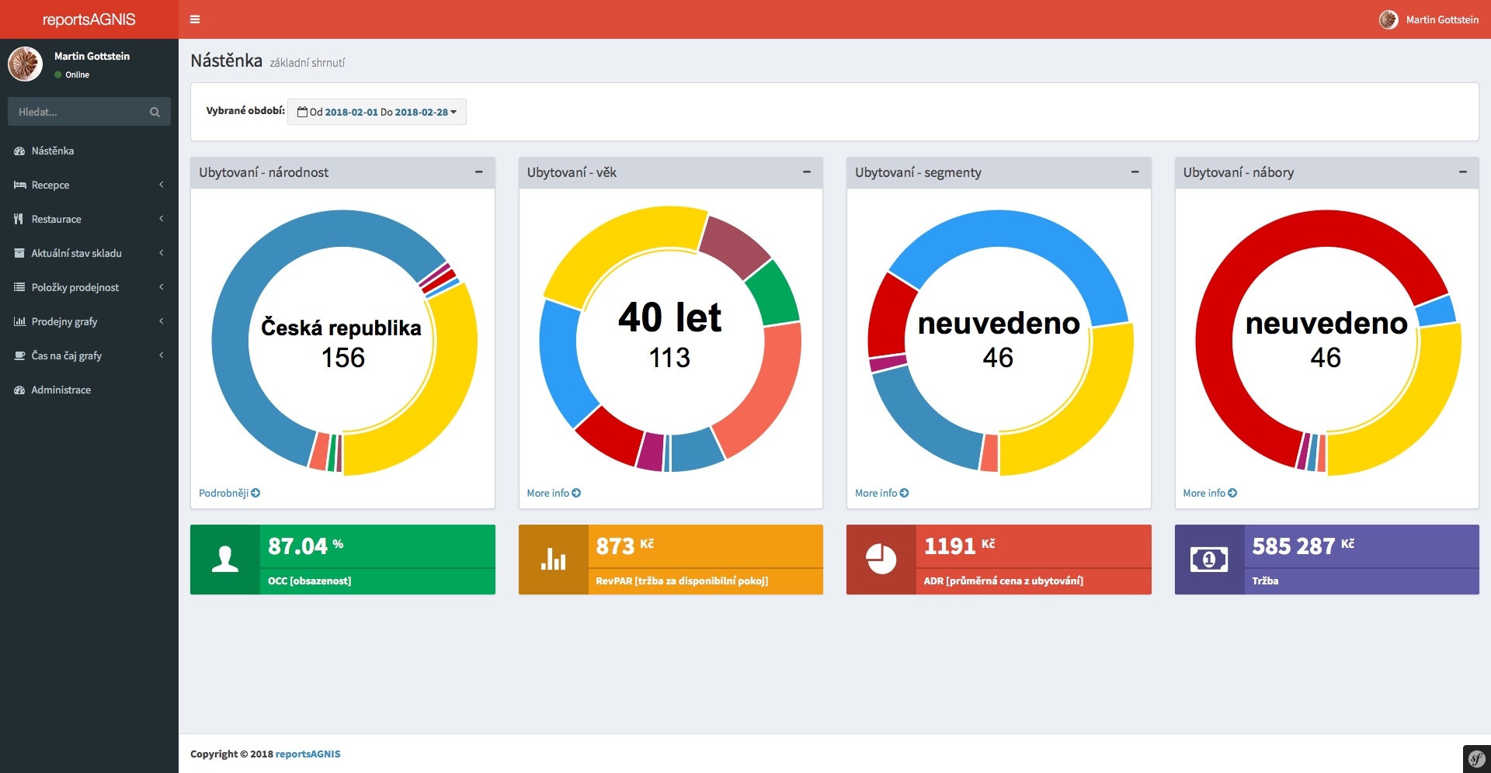Open the date range period dropdown
Image resolution: width=1491 pixels, height=773 pixels.
pos(377,112)
